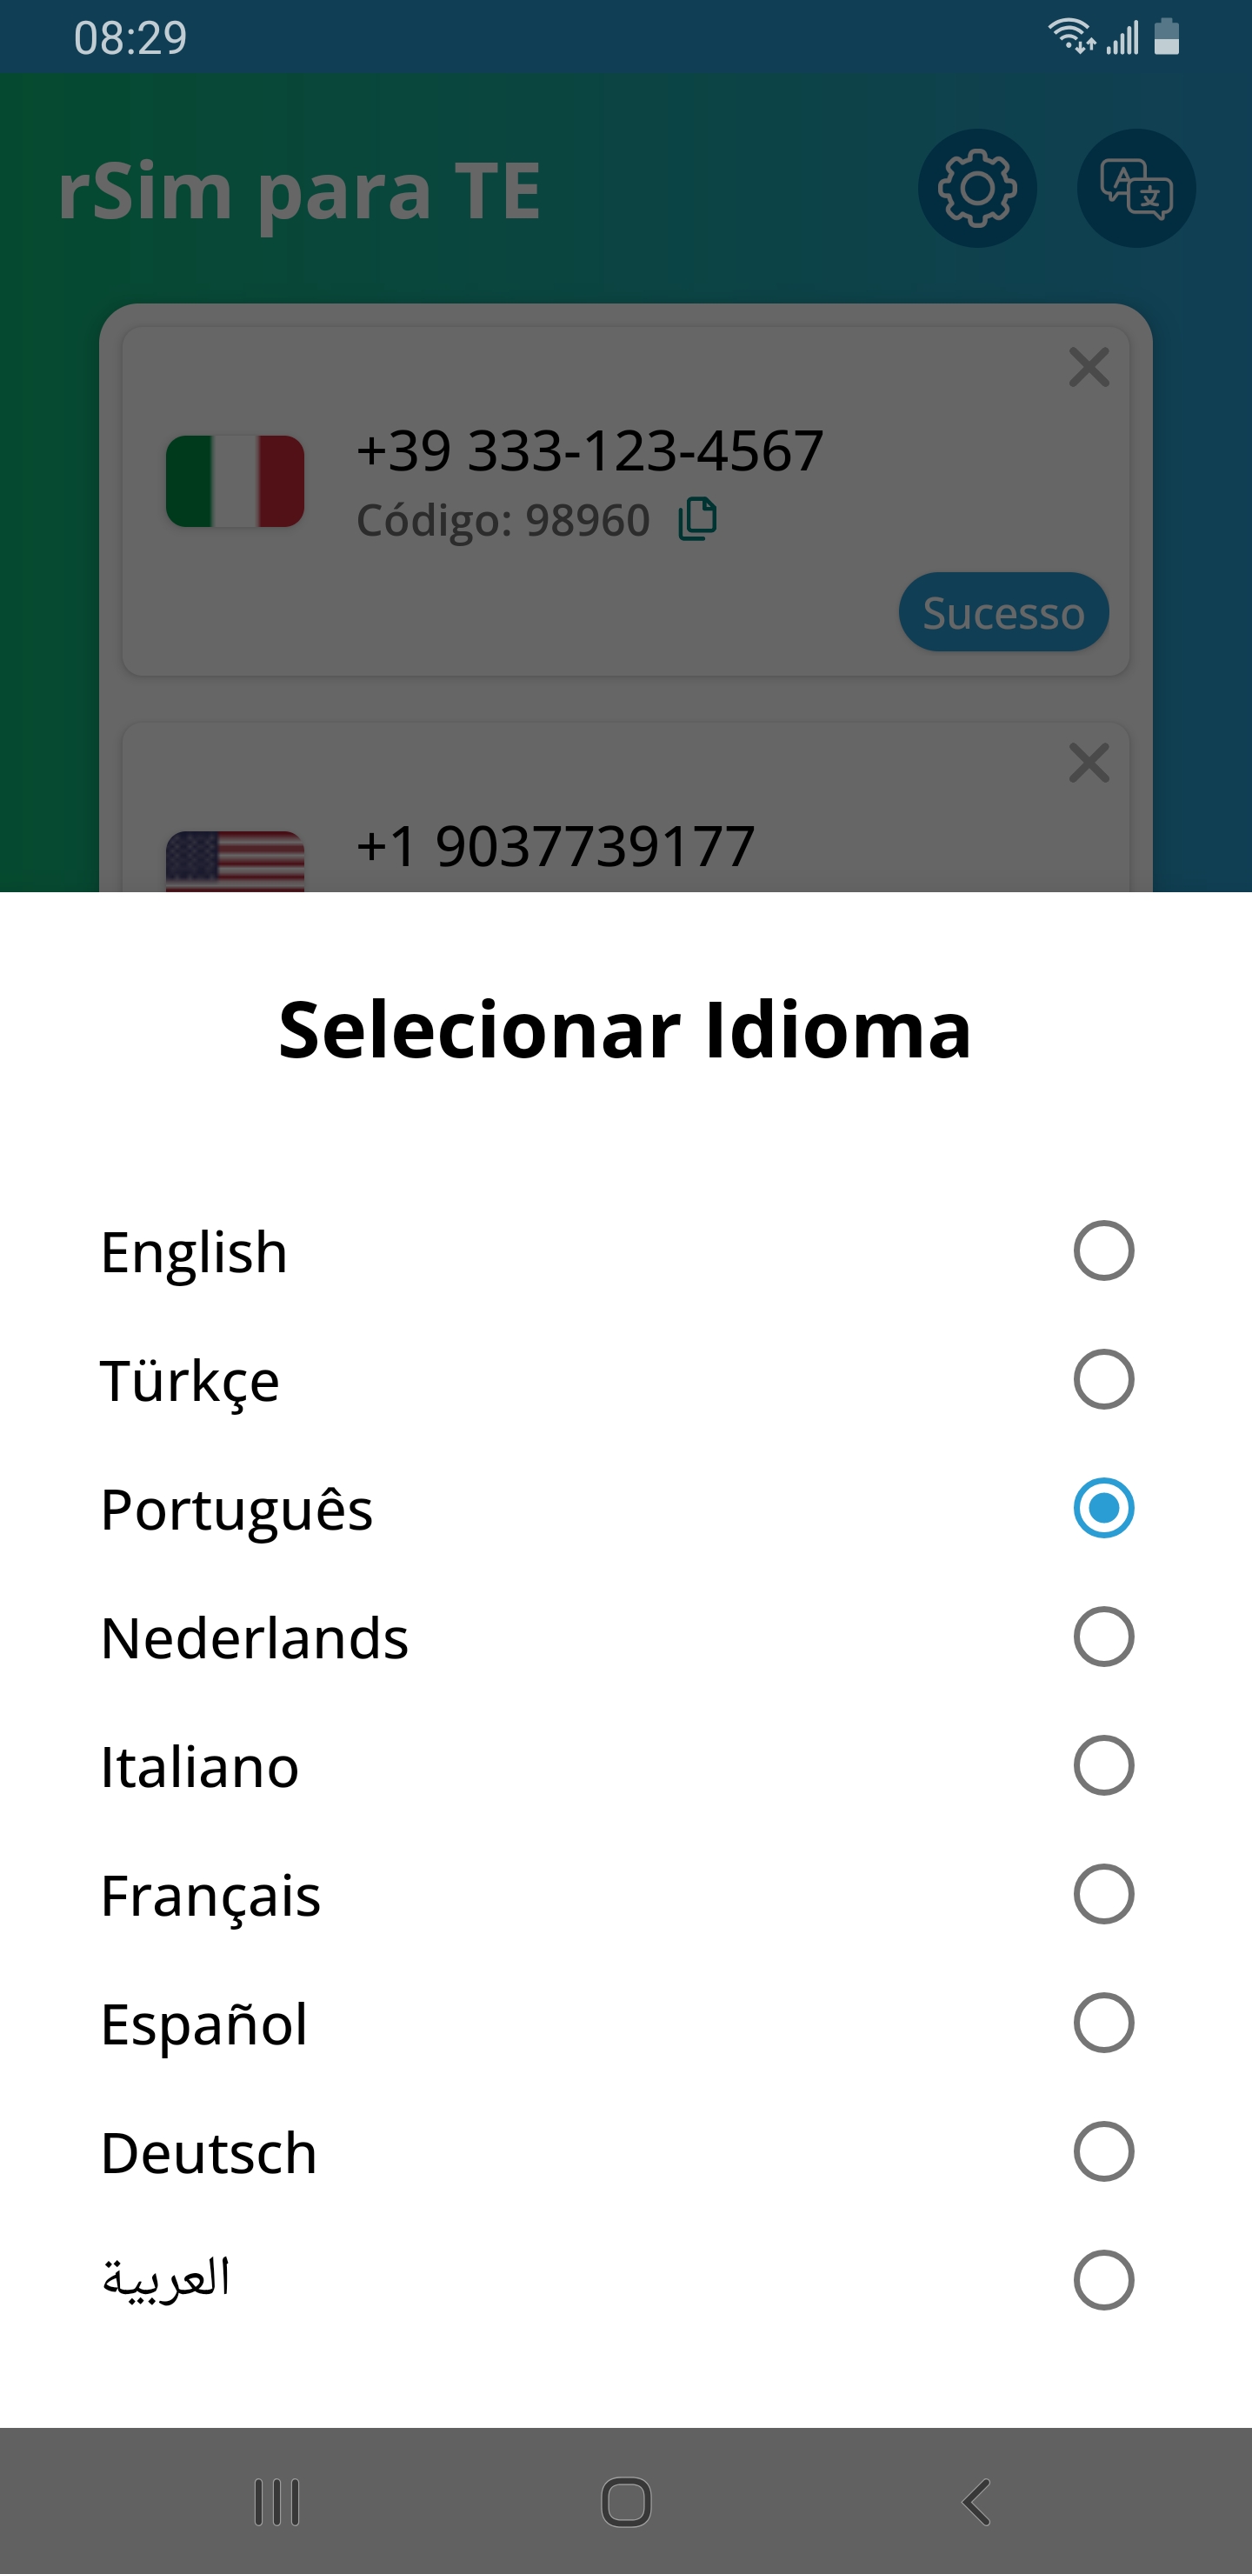Open the recent apps button
Viewport: 1252px width, 2574px height.
click(x=276, y=2502)
